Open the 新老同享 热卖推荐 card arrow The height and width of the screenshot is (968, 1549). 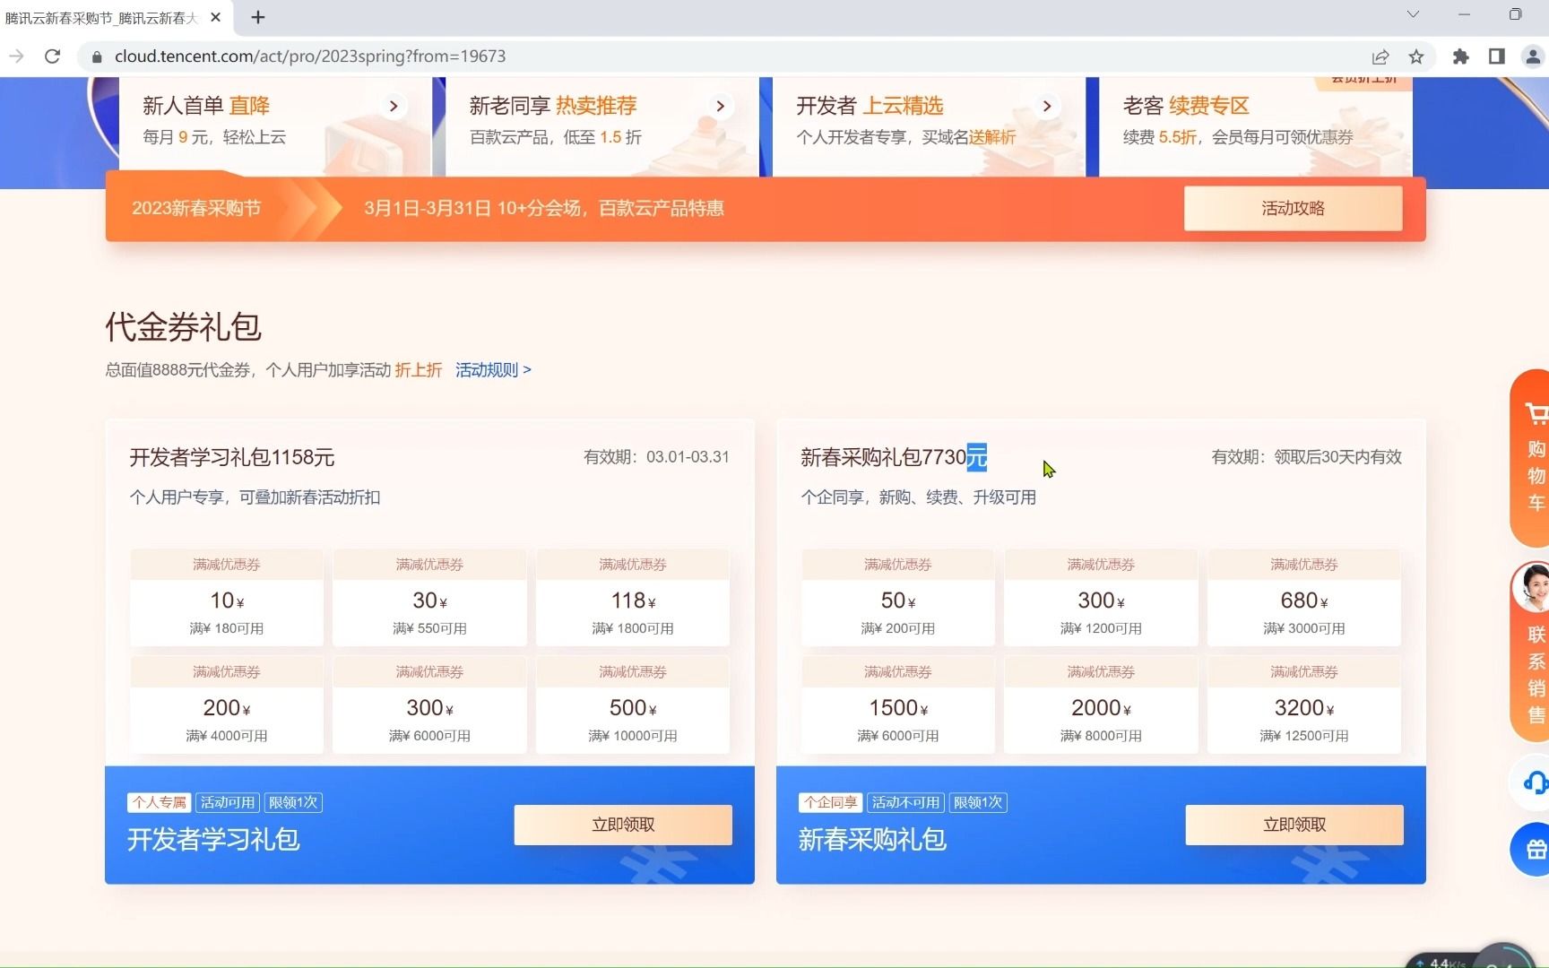pos(720,106)
